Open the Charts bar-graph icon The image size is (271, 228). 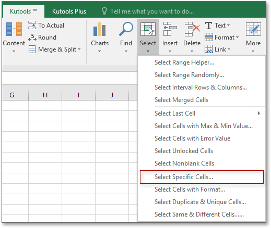[99, 29]
